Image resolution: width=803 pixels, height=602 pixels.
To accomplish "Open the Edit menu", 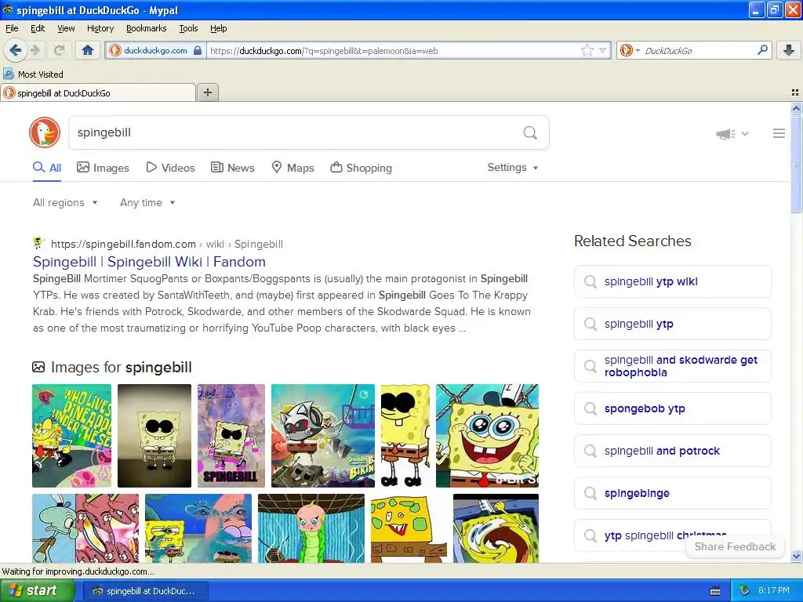I will tap(38, 28).
